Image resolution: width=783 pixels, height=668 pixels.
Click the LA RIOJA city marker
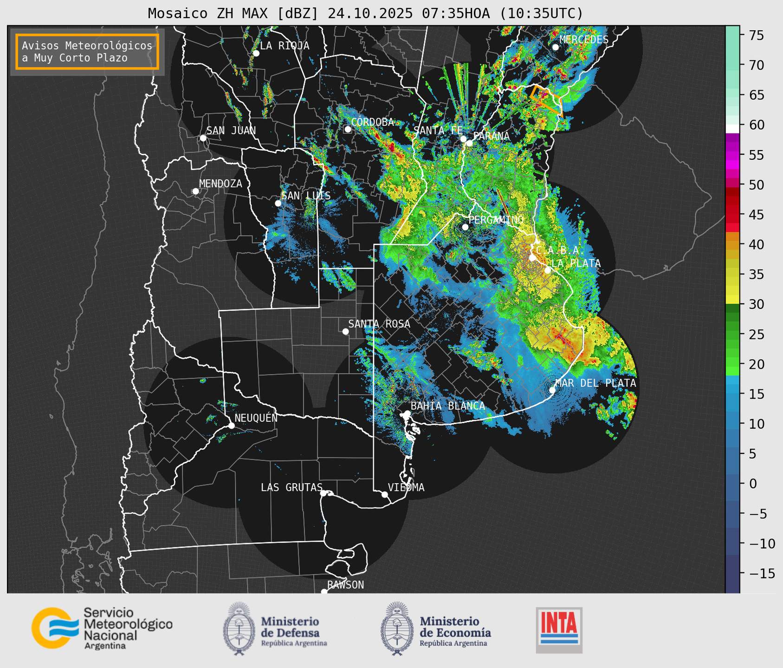256,53
